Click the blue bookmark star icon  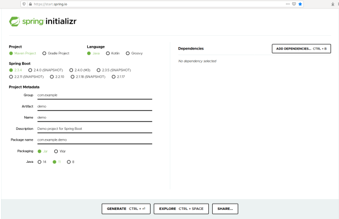[300, 4]
